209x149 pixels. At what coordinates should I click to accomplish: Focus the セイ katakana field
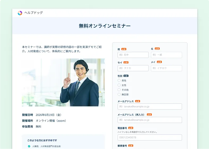click(133, 68)
